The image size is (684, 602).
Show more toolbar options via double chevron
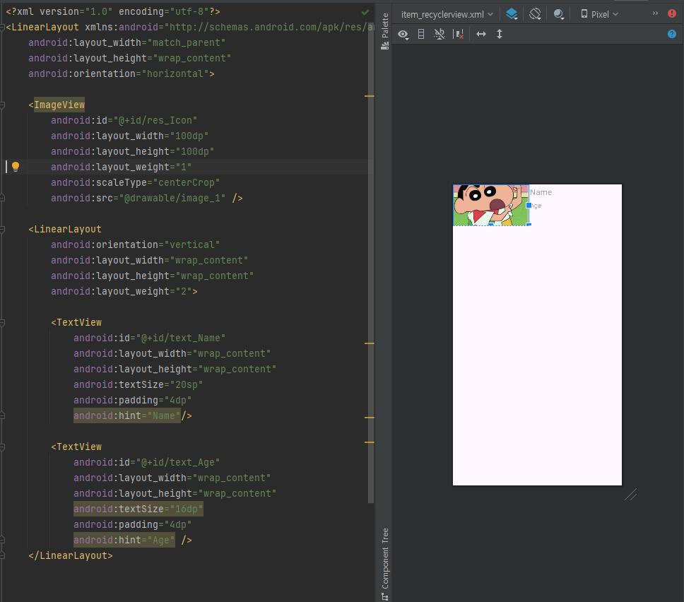pos(655,13)
